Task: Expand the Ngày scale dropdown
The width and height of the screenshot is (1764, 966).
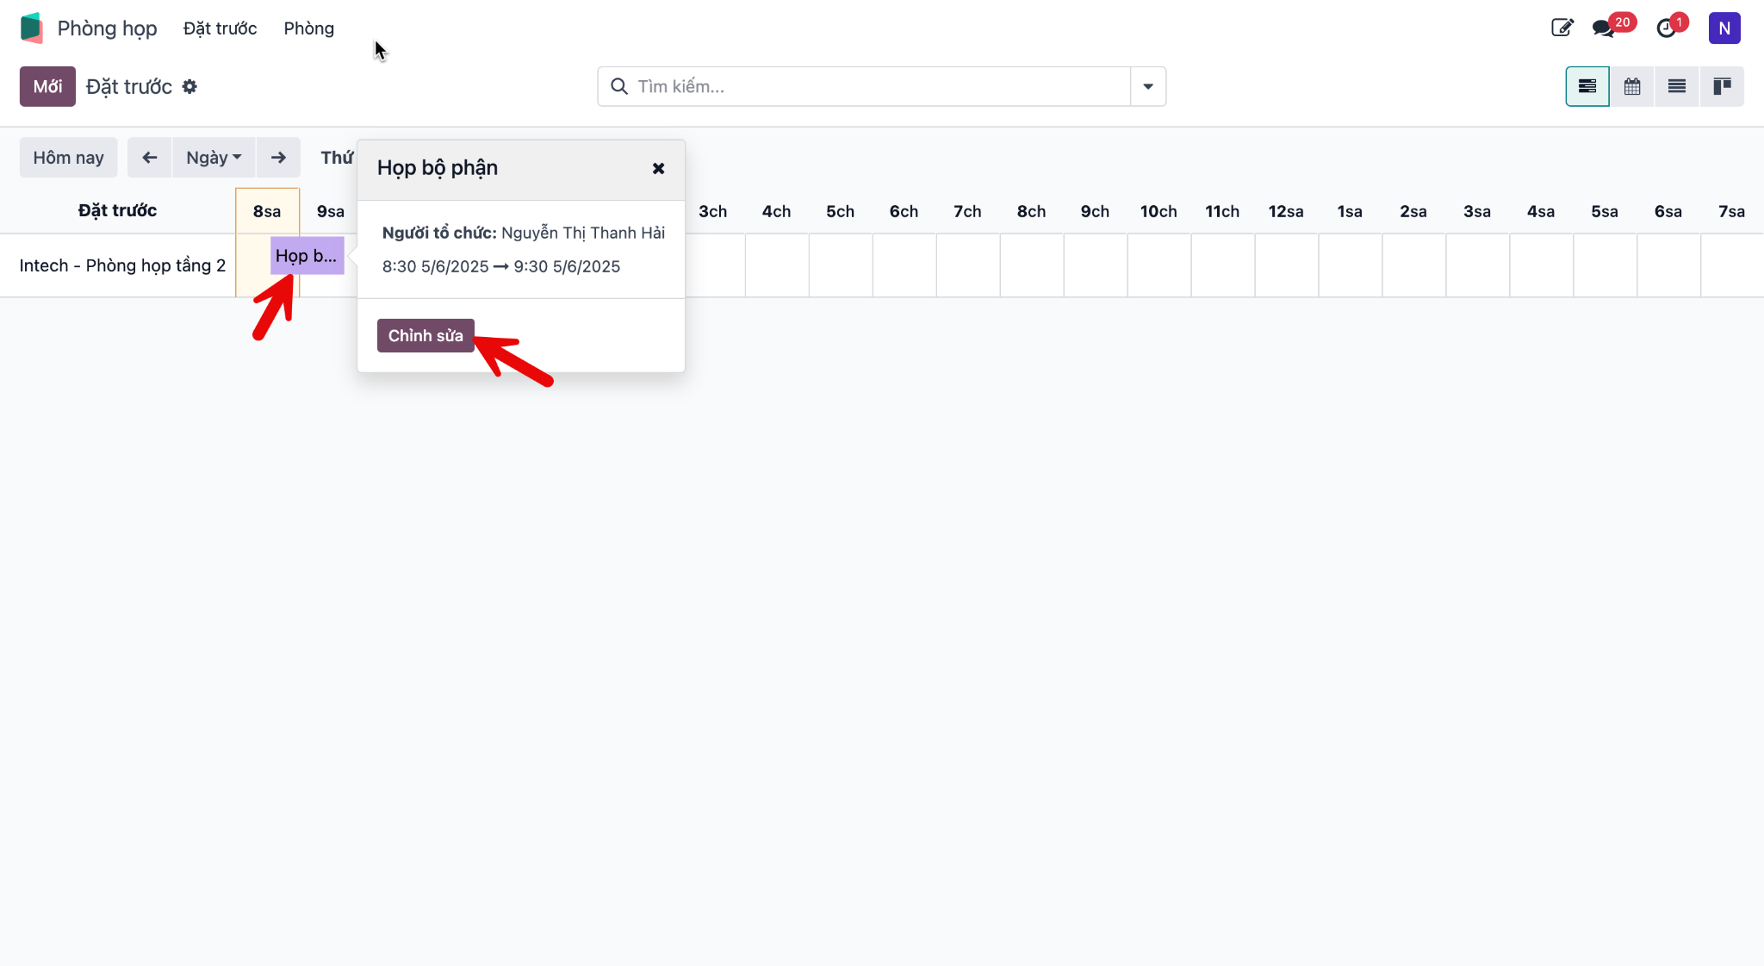Action: [214, 158]
